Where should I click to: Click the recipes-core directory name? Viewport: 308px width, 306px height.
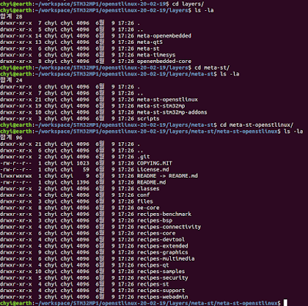pos(156,233)
